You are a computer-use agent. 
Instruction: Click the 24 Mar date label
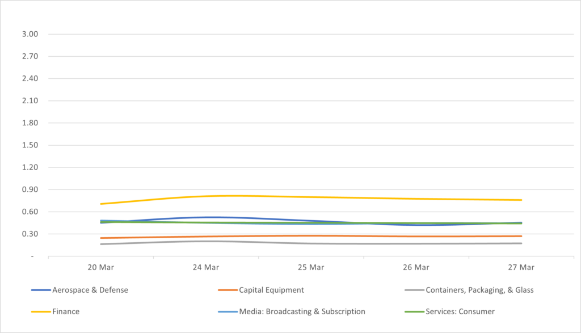[x=206, y=267]
